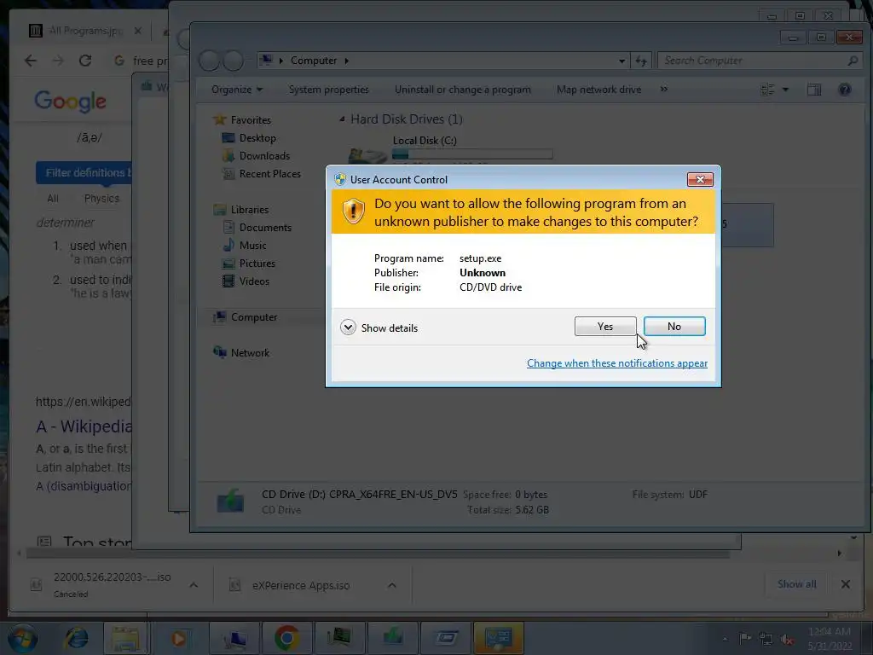Screen dimensions: 873x655
Task: Click the Explorer refresh button
Action: coord(641,61)
